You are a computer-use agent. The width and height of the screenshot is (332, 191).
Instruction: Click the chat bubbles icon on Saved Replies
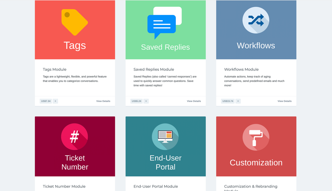click(x=164, y=23)
